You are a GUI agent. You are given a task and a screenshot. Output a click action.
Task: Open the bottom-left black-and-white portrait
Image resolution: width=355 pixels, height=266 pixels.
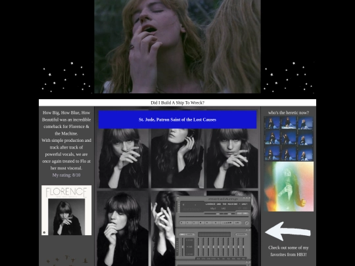[x=123, y=229]
